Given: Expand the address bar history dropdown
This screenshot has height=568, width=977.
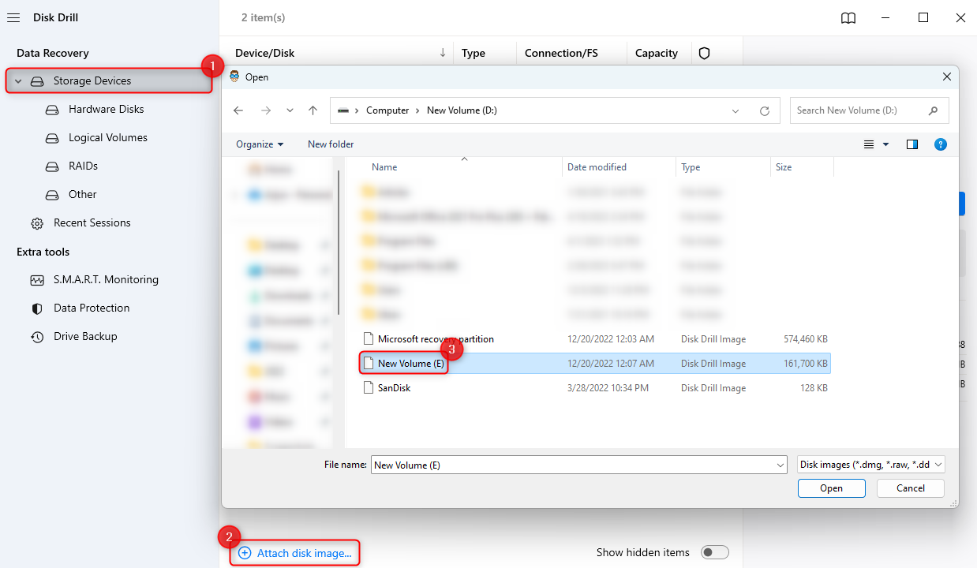Looking at the screenshot, I should point(736,110).
